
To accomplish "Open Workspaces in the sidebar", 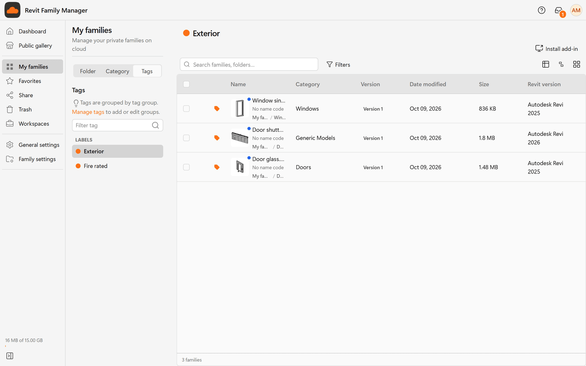I will 32,124.
